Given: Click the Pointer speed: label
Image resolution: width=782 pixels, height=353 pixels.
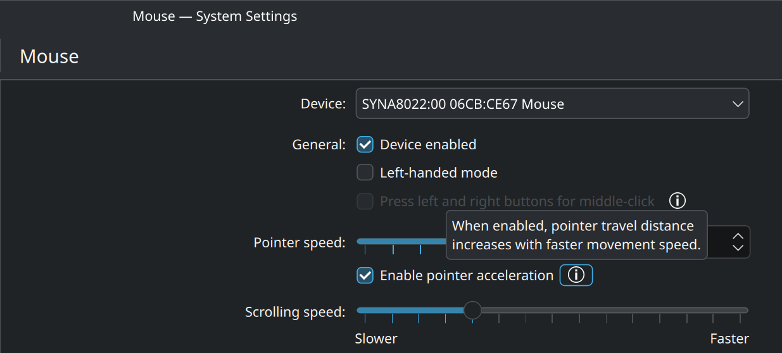Looking at the screenshot, I should tap(300, 242).
